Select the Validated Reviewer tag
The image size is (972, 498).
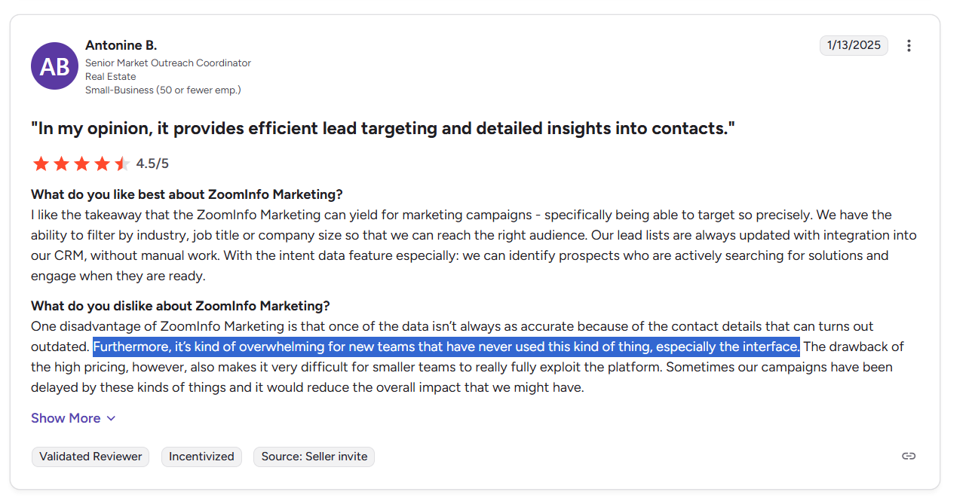[x=90, y=457]
